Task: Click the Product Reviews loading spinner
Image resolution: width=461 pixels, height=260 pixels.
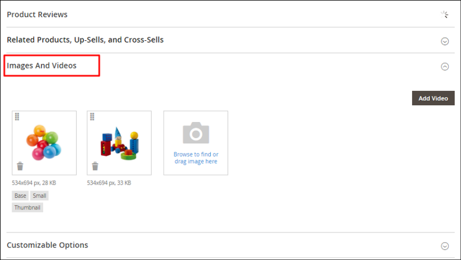Action: pos(444,14)
